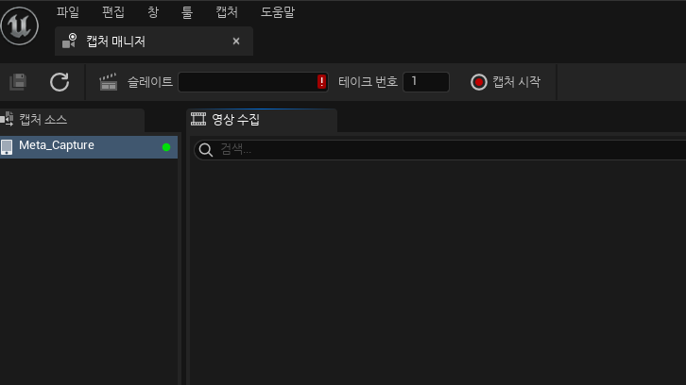This screenshot has width=686, height=385.
Task: Select the 캡처 매니저 tab
Action: [154, 42]
